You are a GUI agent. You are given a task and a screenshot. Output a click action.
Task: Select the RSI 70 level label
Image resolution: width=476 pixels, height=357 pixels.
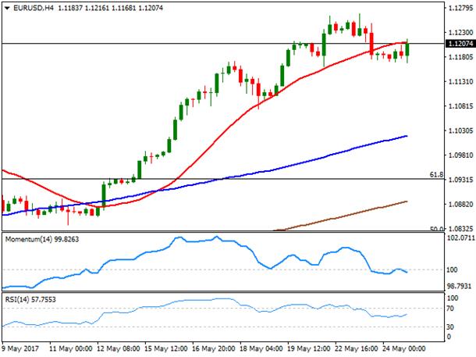[450, 309]
